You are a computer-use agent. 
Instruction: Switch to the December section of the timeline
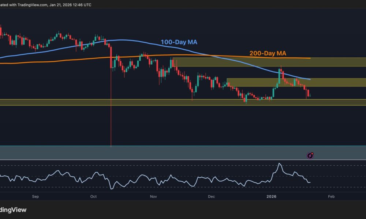click(x=210, y=196)
